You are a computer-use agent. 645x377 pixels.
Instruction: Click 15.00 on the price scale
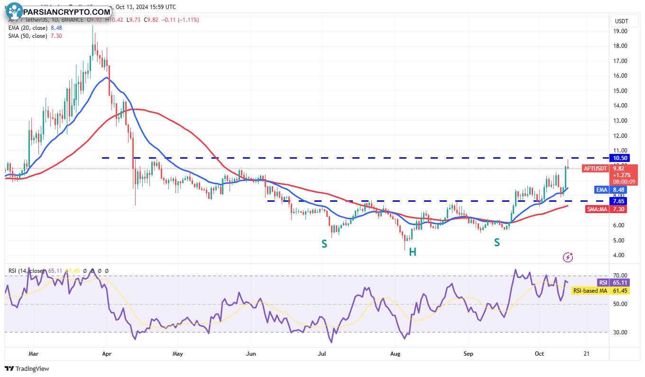pyautogui.click(x=620, y=91)
